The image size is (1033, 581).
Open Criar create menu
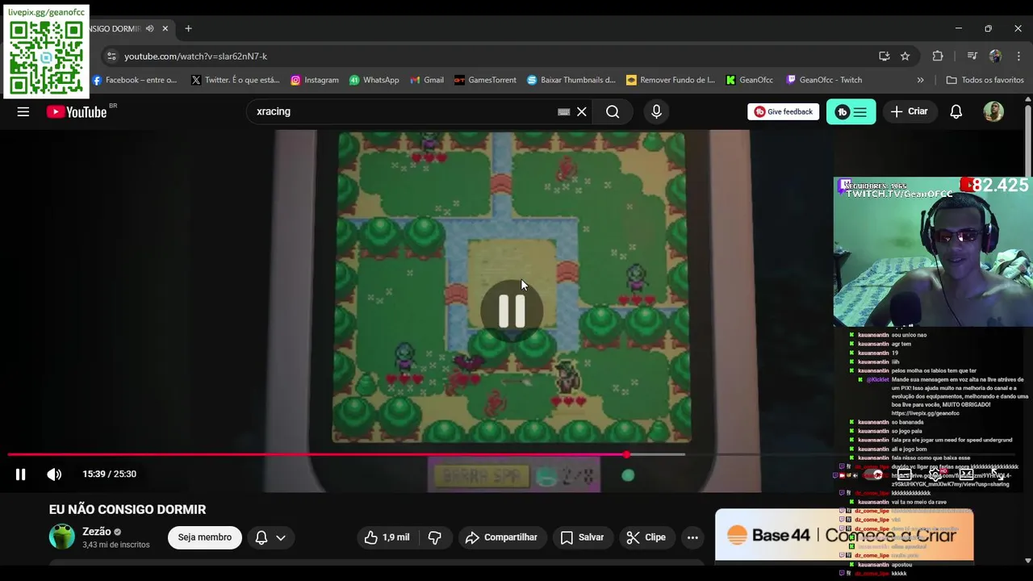point(910,112)
